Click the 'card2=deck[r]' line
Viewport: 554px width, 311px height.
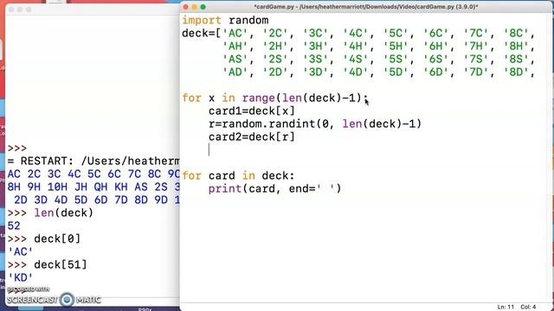click(252, 136)
